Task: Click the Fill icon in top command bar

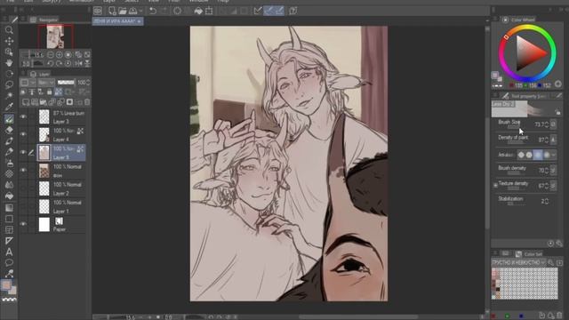Action: pyautogui.click(x=198, y=11)
